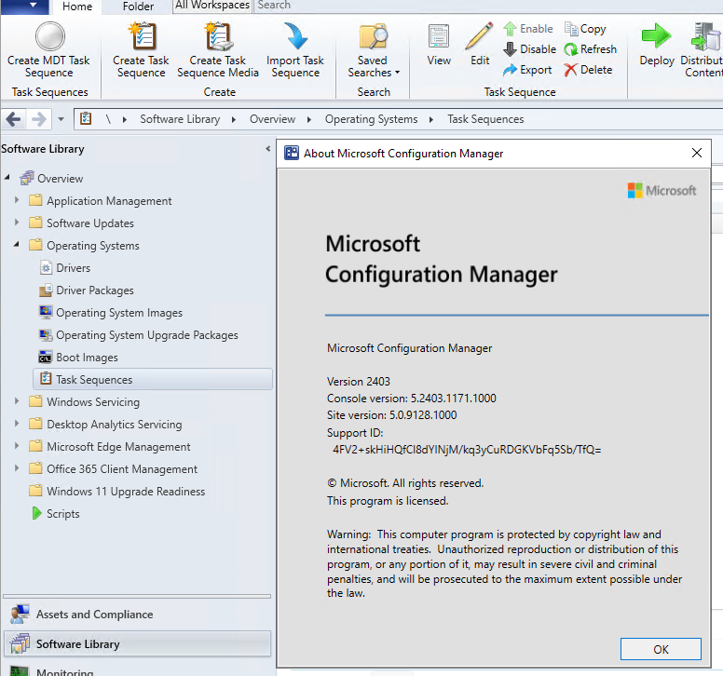Viewport: 723px width, 676px height.
Task: Open the navigation history dropdown arrow
Action: coord(61,119)
